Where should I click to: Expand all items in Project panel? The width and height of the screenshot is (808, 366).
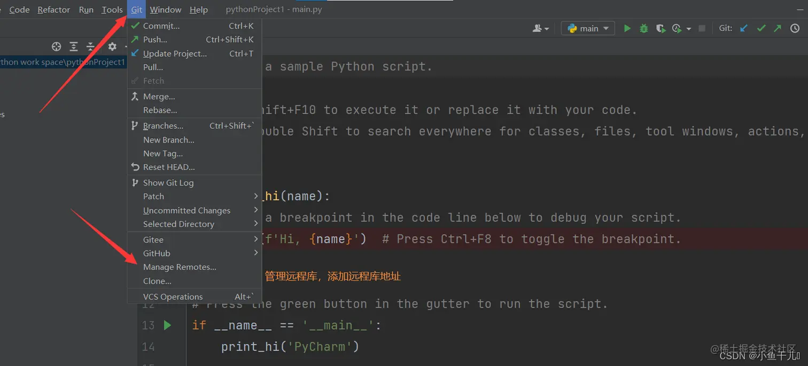(x=74, y=46)
